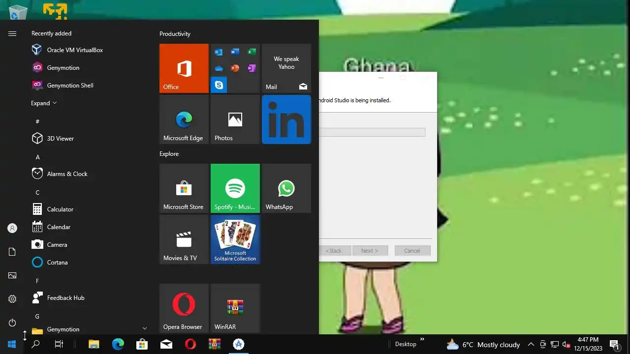Expand the Start hamburger menu
The image size is (630, 354).
pyautogui.click(x=12, y=33)
